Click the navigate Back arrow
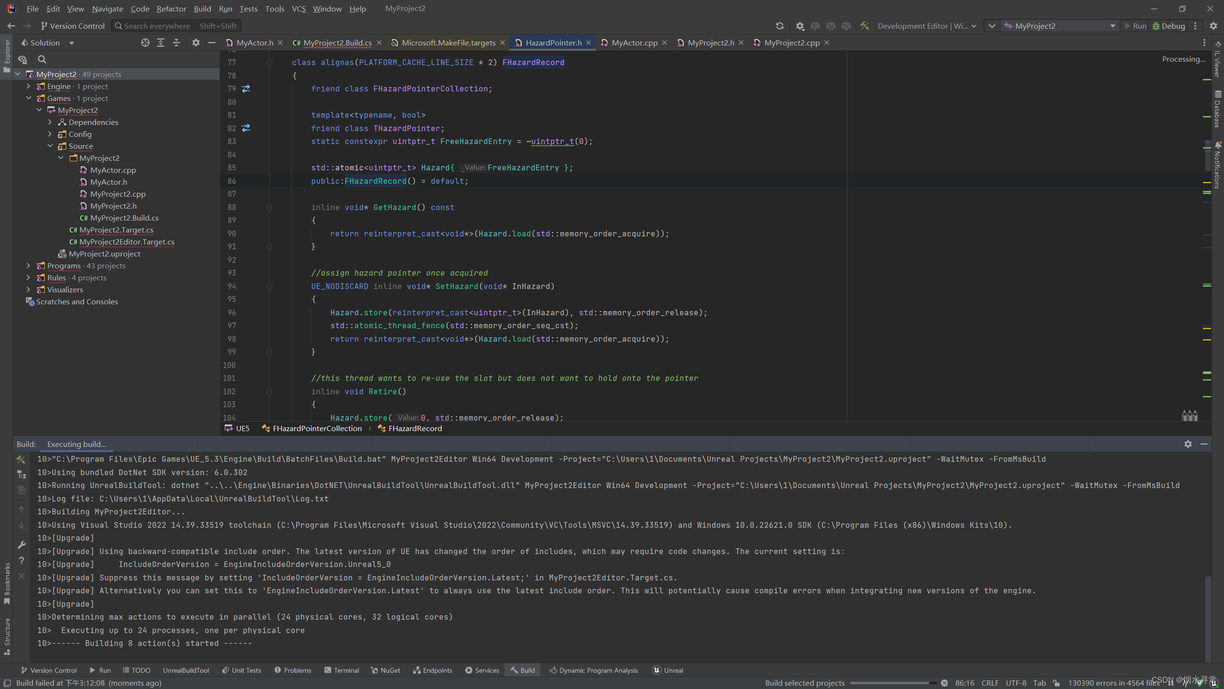The height and width of the screenshot is (689, 1224). 11,26
